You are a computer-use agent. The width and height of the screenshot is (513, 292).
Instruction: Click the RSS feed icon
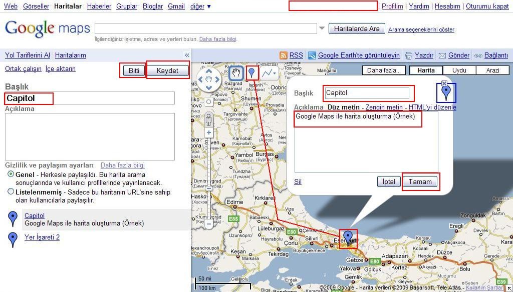(x=284, y=55)
